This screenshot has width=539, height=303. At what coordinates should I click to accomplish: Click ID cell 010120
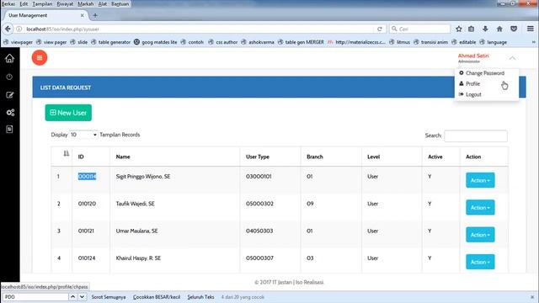pos(87,204)
